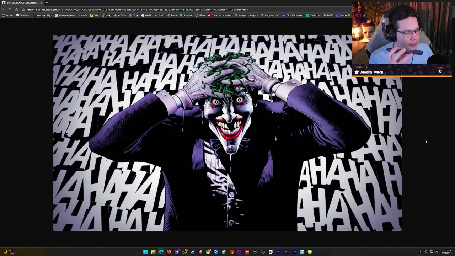Screen dimensions: 455x256
Task: Open the Games Live bookmark
Action: tap(313, 15)
